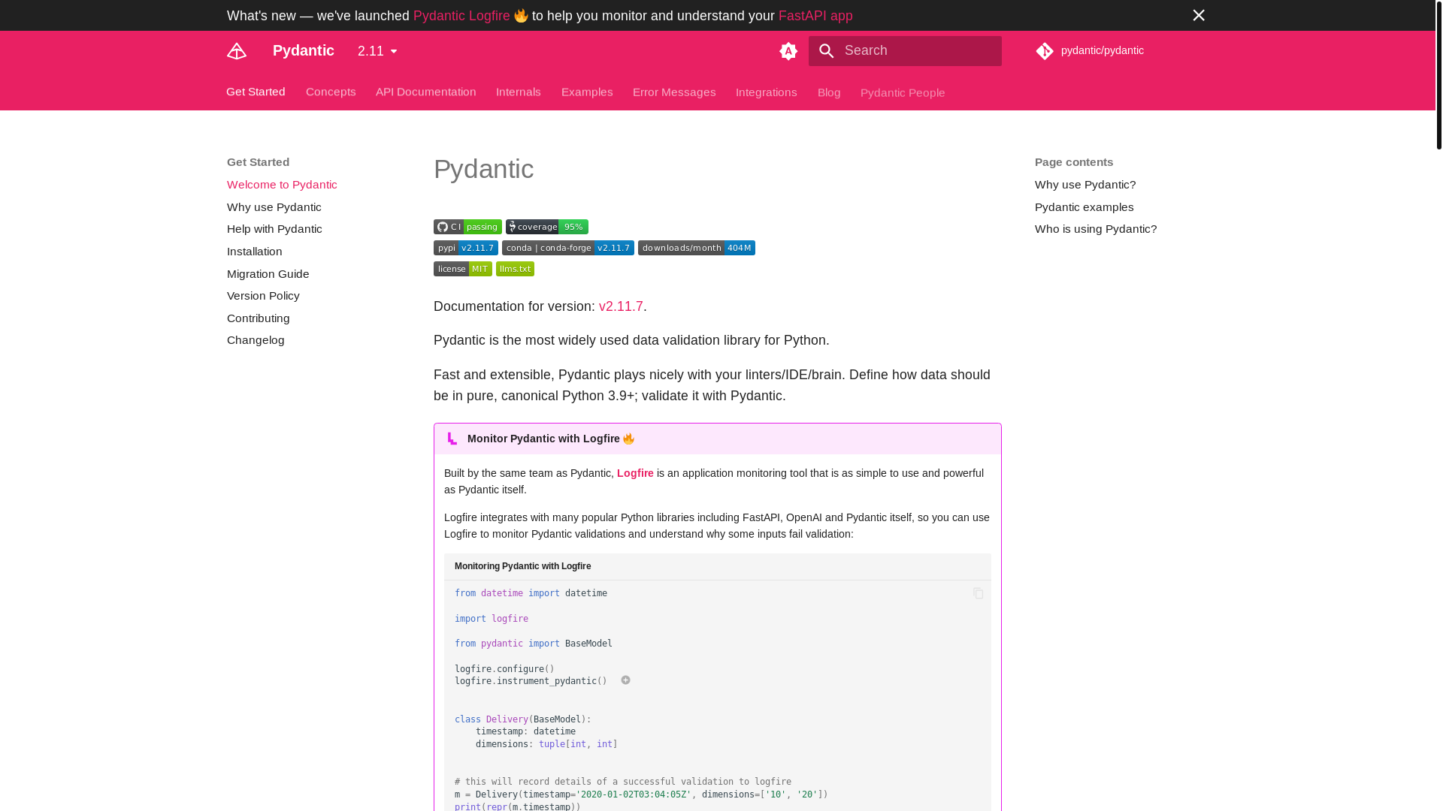1443x811 pixels.
Task: Open the Error Messages tab
Action: pyautogui.click(x=674, y=92)
